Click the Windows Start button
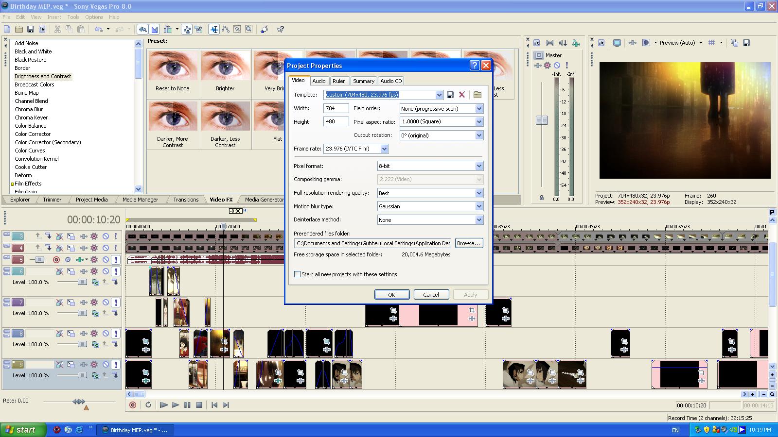The width and height of the screenshot is (778, 437). (x=23, y=430)
